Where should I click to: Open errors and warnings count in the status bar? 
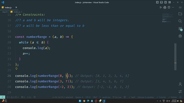point(12,97)
